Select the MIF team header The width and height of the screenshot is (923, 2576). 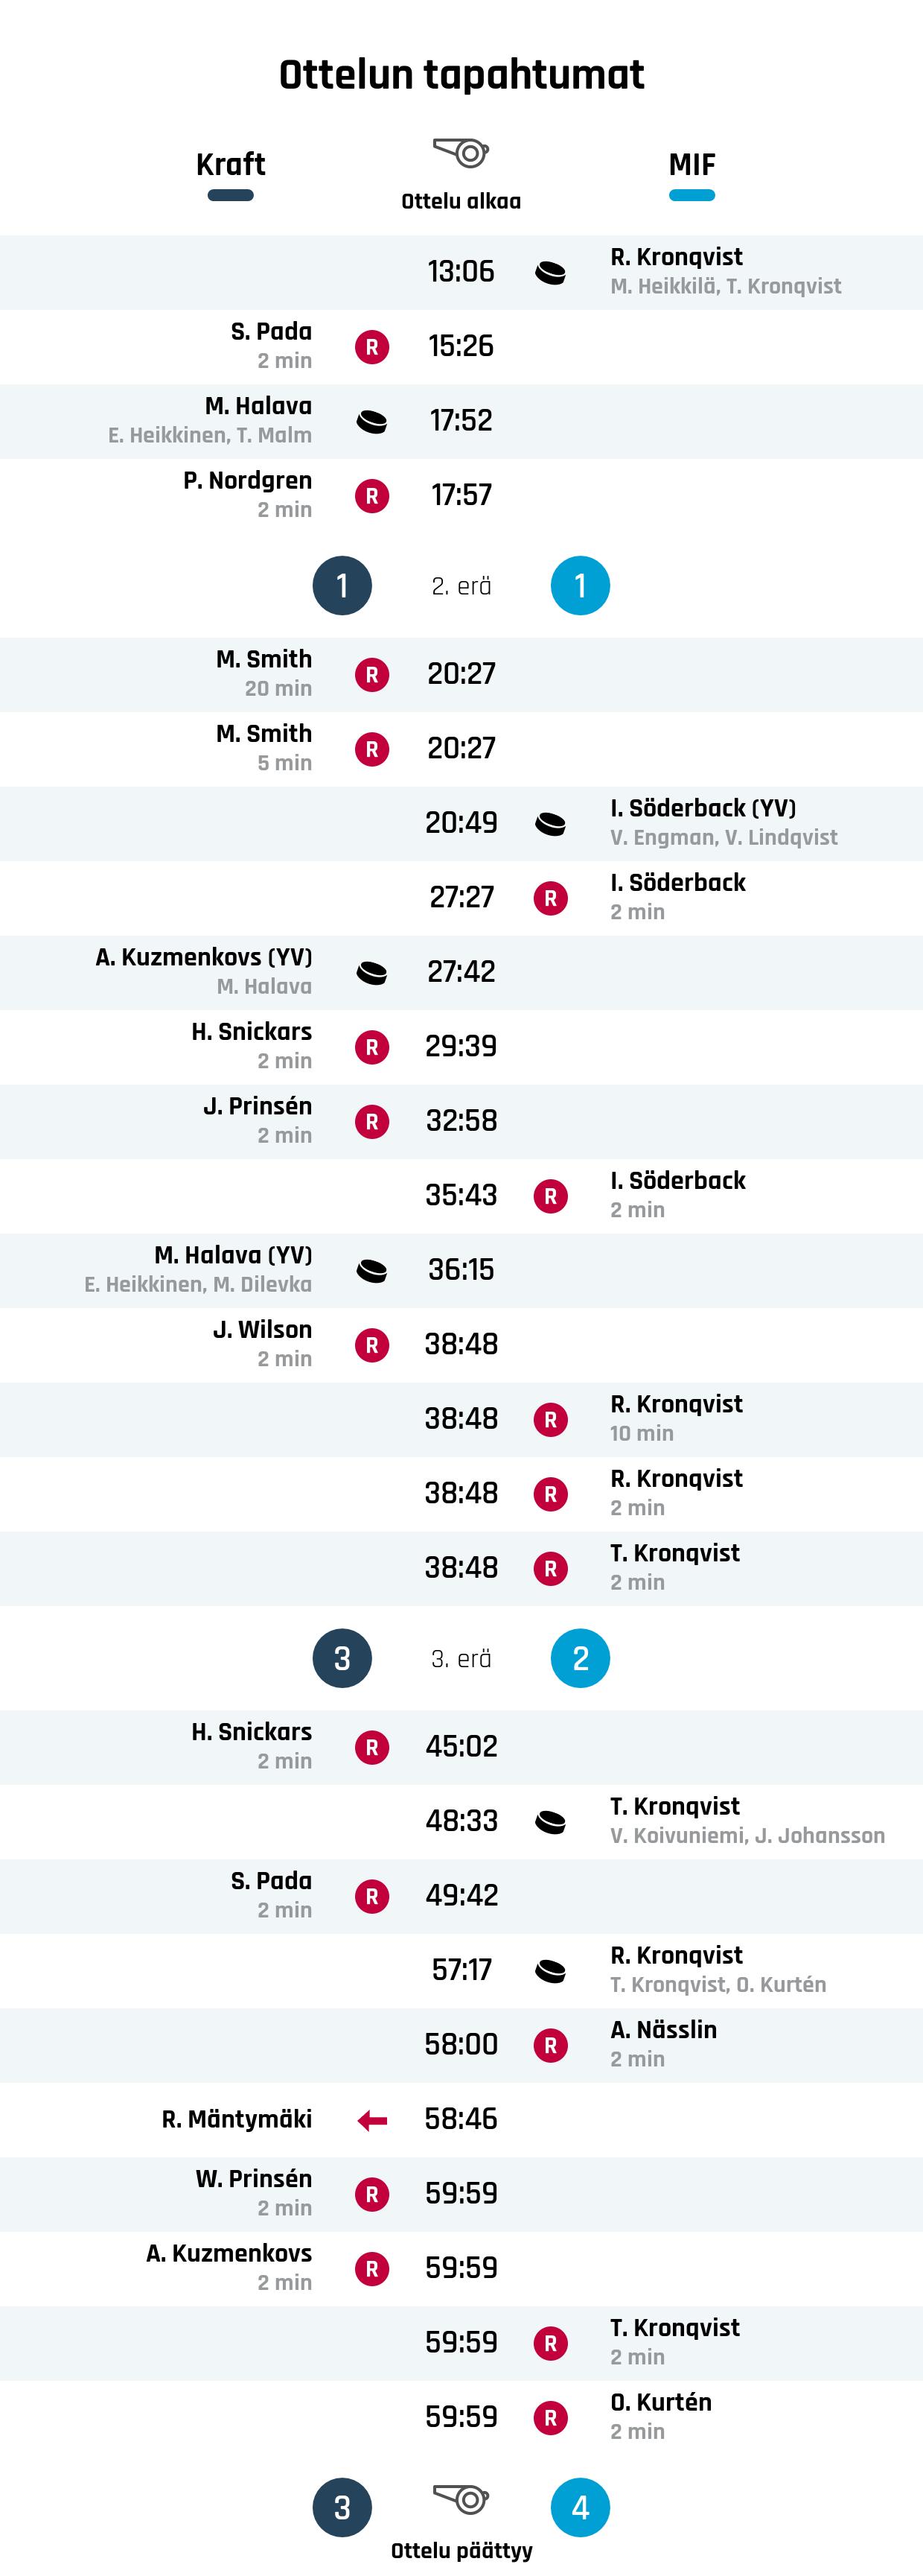click(x=692, y=165)
